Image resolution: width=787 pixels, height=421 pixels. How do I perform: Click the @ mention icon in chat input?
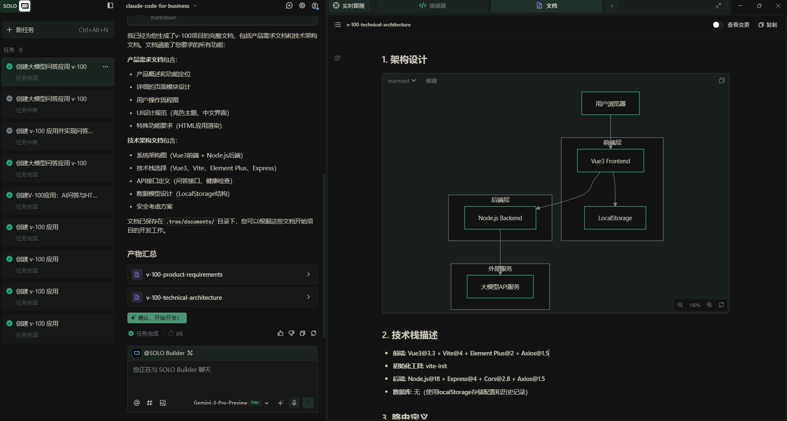[x=137, y=403]
